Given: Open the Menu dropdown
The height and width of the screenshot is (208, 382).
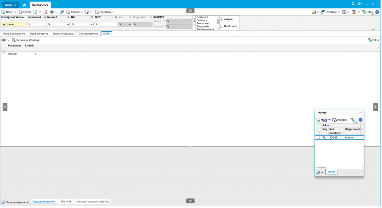Looking at the screenshot, I should (10, 5).
